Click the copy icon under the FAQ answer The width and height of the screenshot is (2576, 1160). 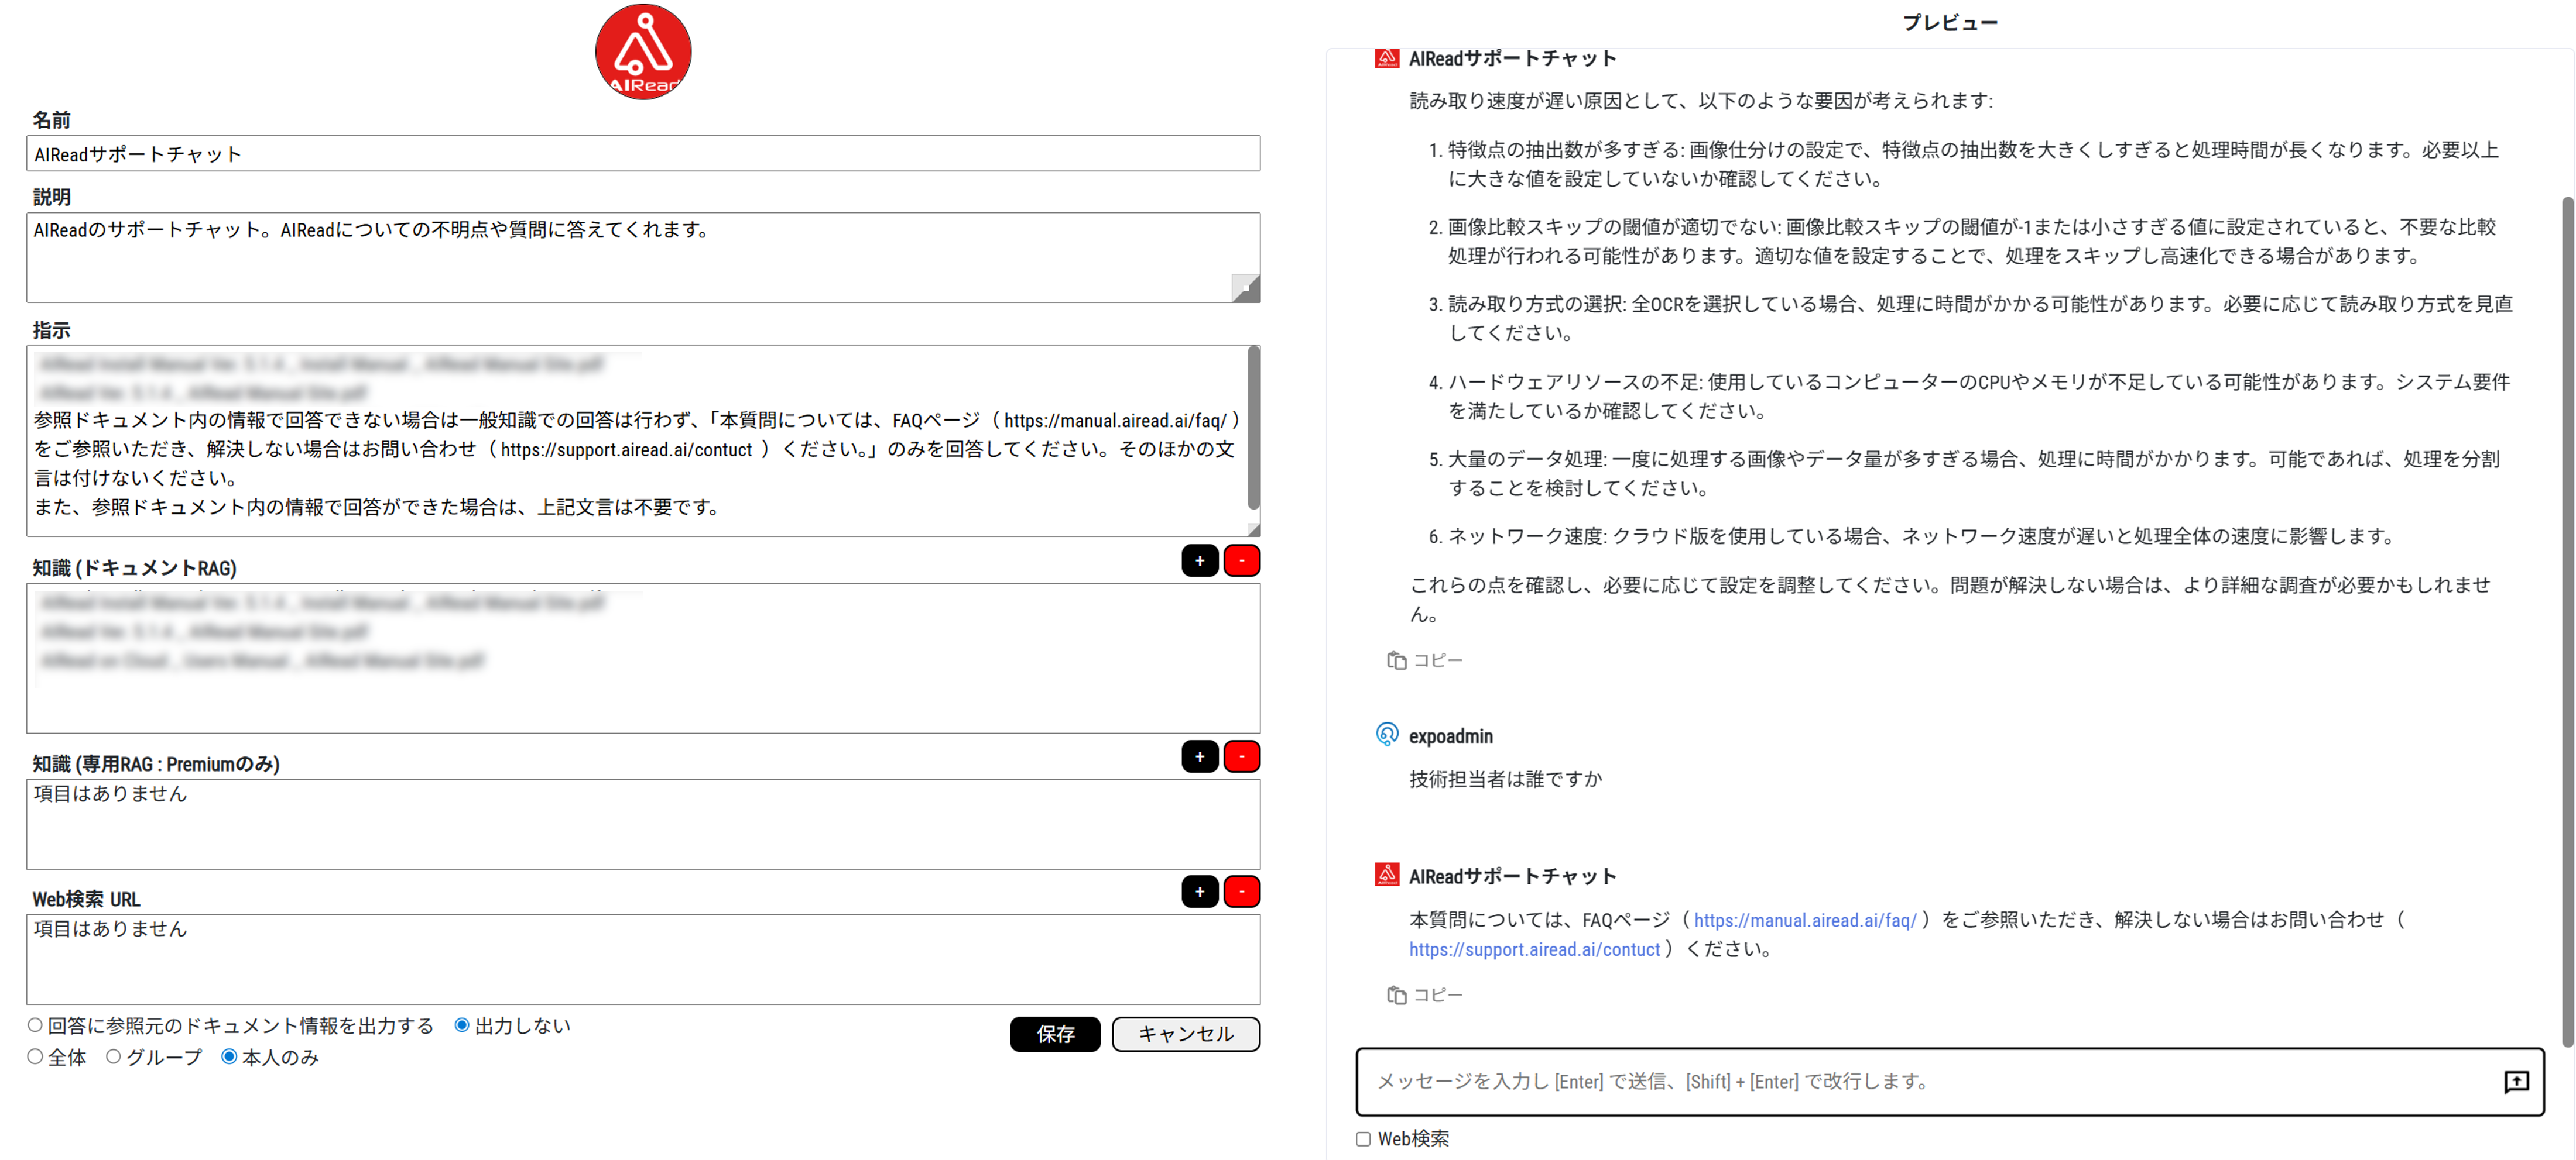tap(1396, 995)
